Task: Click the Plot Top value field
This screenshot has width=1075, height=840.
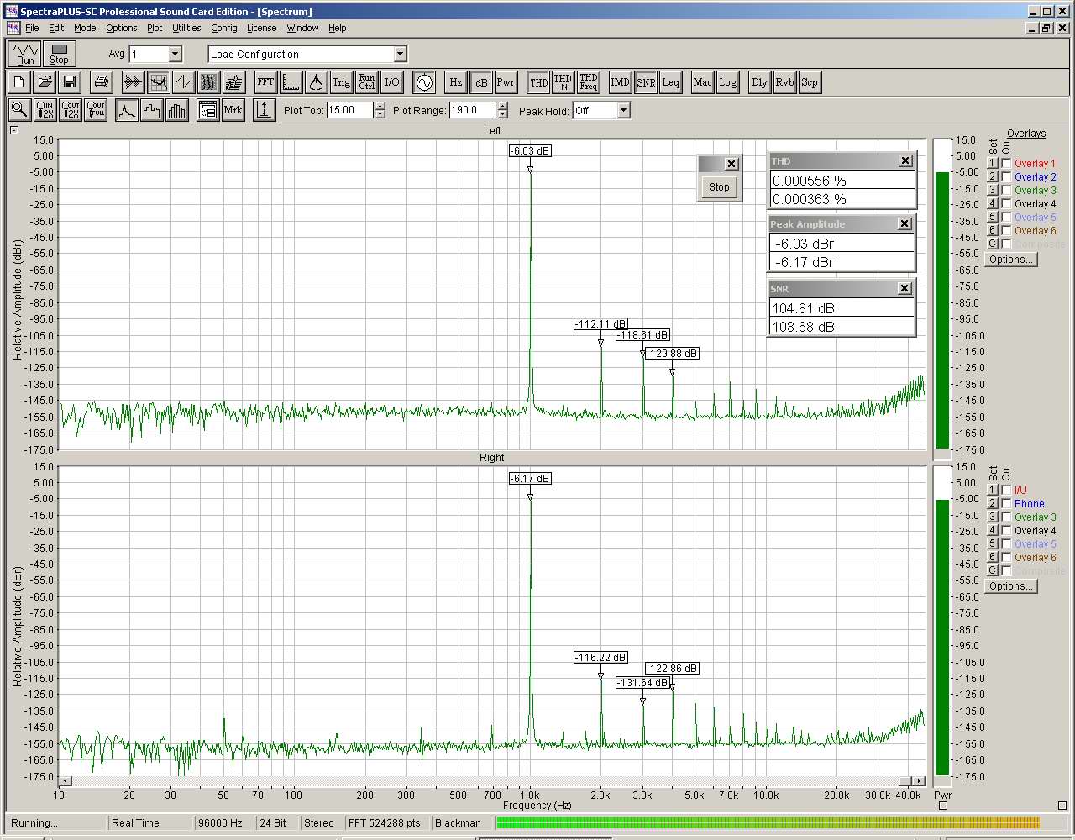Action: [349, 111]
